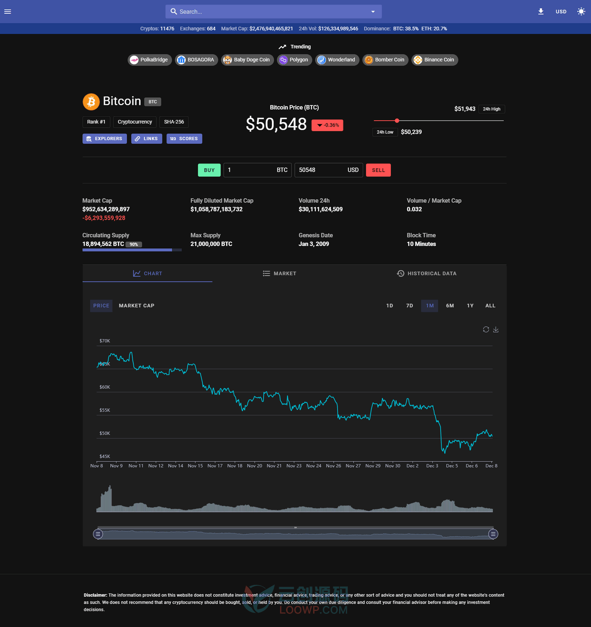Click the SHA-256 tag
The image size is (591, 627).
coord(174,122)
